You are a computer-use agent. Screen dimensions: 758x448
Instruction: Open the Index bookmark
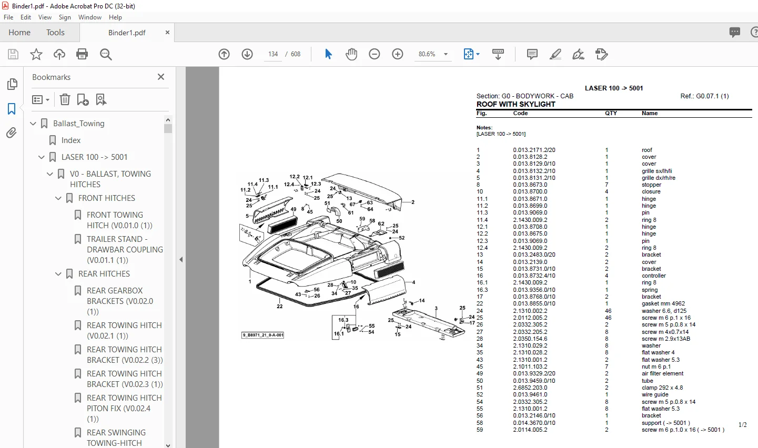click(x=71, y=140)
